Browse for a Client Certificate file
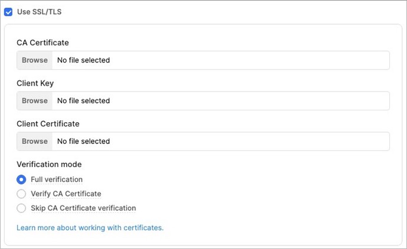 click(x=35, y=142)
